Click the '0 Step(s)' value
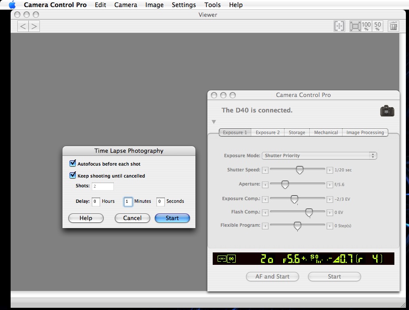 pyautogui.click(x=343, y=226)
